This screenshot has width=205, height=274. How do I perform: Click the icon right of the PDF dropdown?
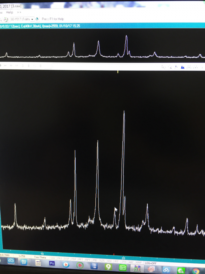(x=37, y=19)
